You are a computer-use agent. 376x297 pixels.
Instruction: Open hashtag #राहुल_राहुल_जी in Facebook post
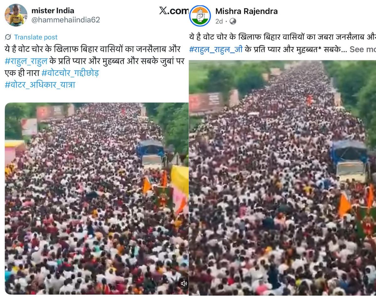(x=216, y=49)
